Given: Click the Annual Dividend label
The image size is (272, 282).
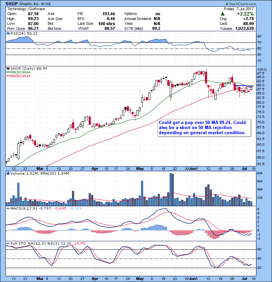Looking at the screenshot, I should point(138,19).
